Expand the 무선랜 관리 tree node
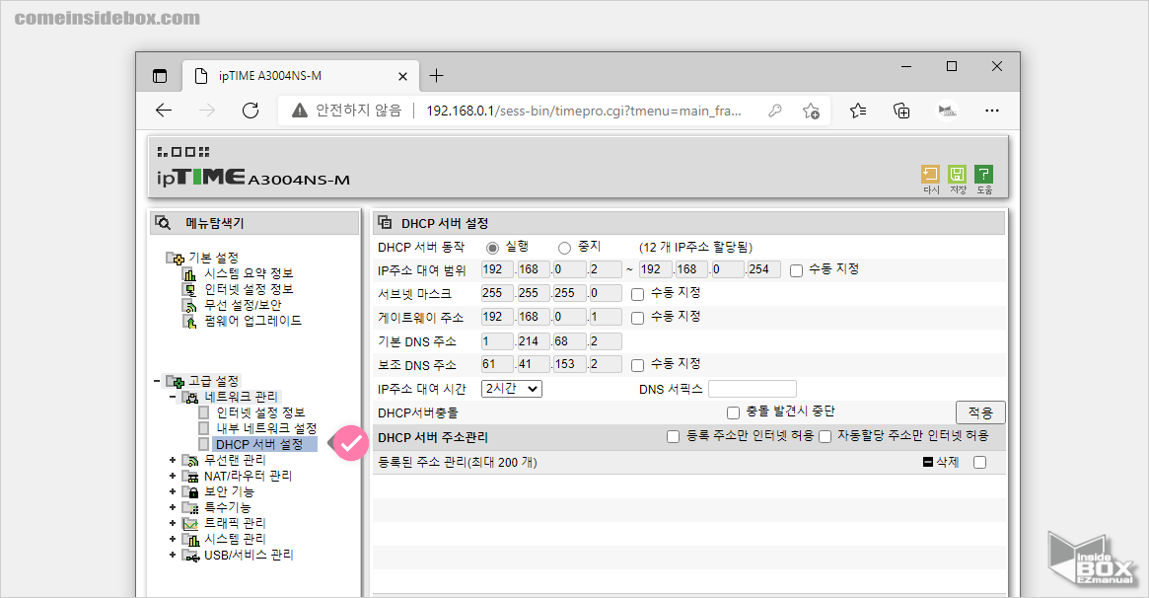 pos(173,460)
